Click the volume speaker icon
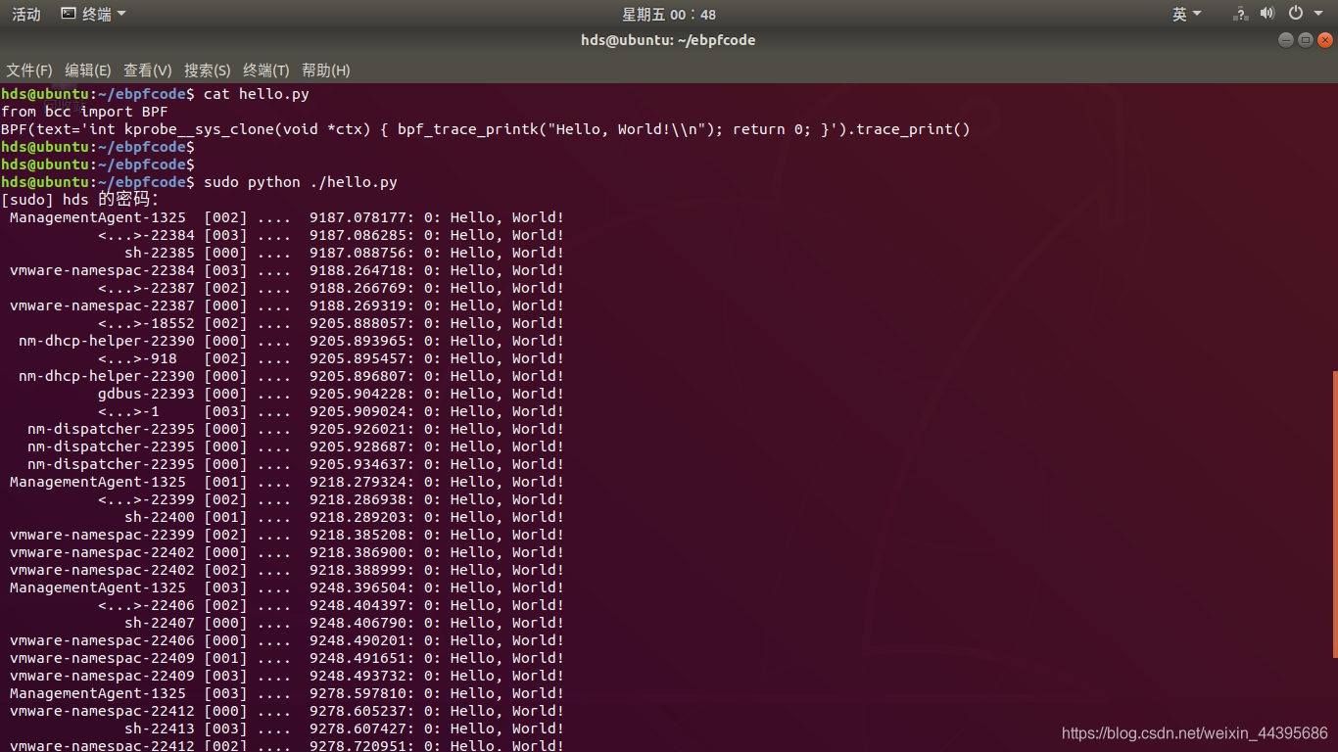Viewport: 1338px width, 752px height. coord(1267,14)
